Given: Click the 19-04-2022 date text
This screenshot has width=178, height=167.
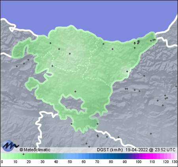Looking at the screenshot, I should [136, 150].
